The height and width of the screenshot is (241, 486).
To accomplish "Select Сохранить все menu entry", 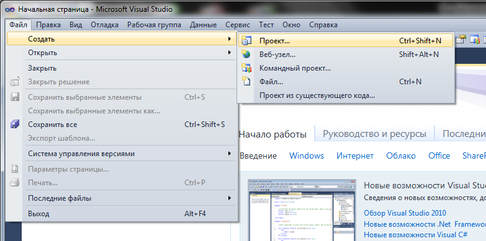I will click(x=122, y=125).
